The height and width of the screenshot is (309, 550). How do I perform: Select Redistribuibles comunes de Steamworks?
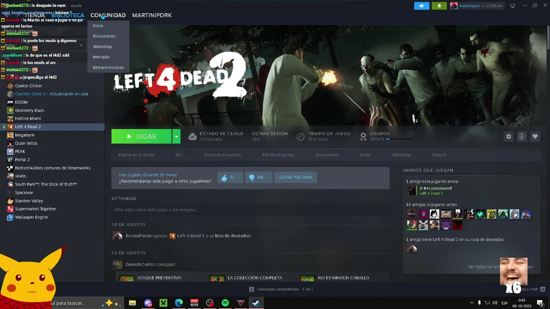click(x=52, y=168)
